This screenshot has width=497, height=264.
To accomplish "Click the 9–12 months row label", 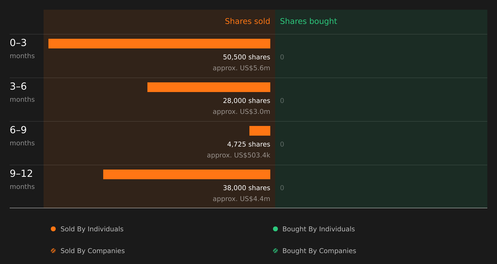I will tap(22, 180).
